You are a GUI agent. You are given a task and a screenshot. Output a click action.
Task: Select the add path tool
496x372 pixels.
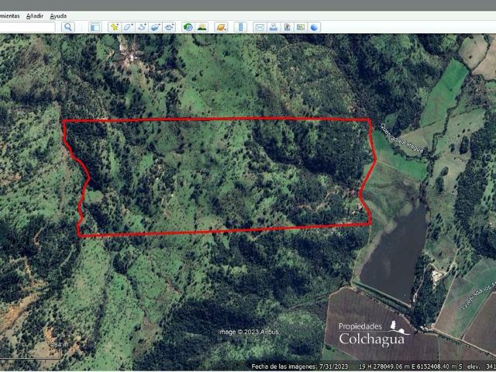(x=142, y=27)
